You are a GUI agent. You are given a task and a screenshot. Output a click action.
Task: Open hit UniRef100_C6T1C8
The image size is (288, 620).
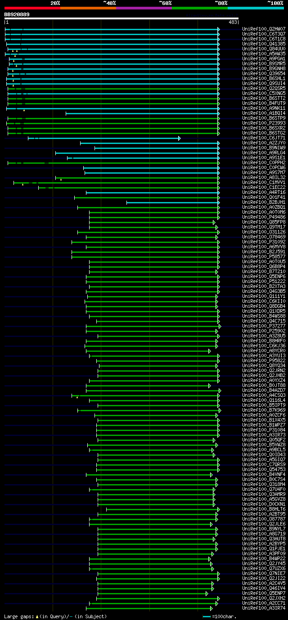pyautogui.click(x=264, y=39)
